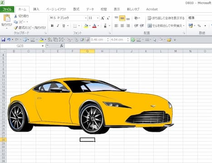The image size is (212, 163).
Task: Click the shape height stepper arrows
Action: click(108, 40)
